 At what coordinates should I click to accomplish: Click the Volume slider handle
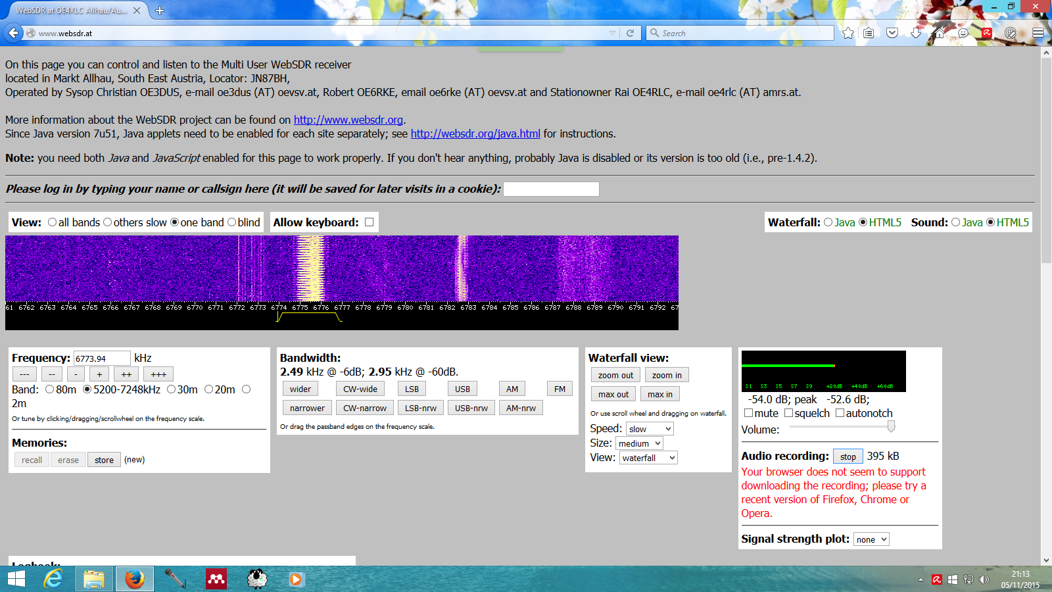(x=891, y=426)
